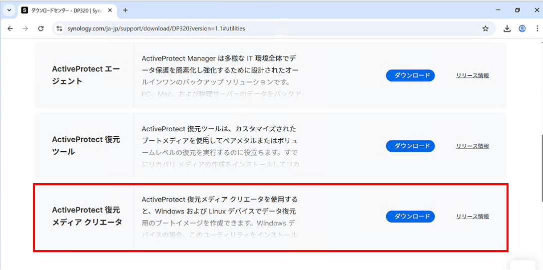Bookmark this page with the star icon
This screenshot has width=543, height=270.
[485, 28]
